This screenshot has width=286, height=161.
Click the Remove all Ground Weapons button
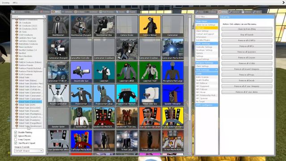click(x=247, y=69)
